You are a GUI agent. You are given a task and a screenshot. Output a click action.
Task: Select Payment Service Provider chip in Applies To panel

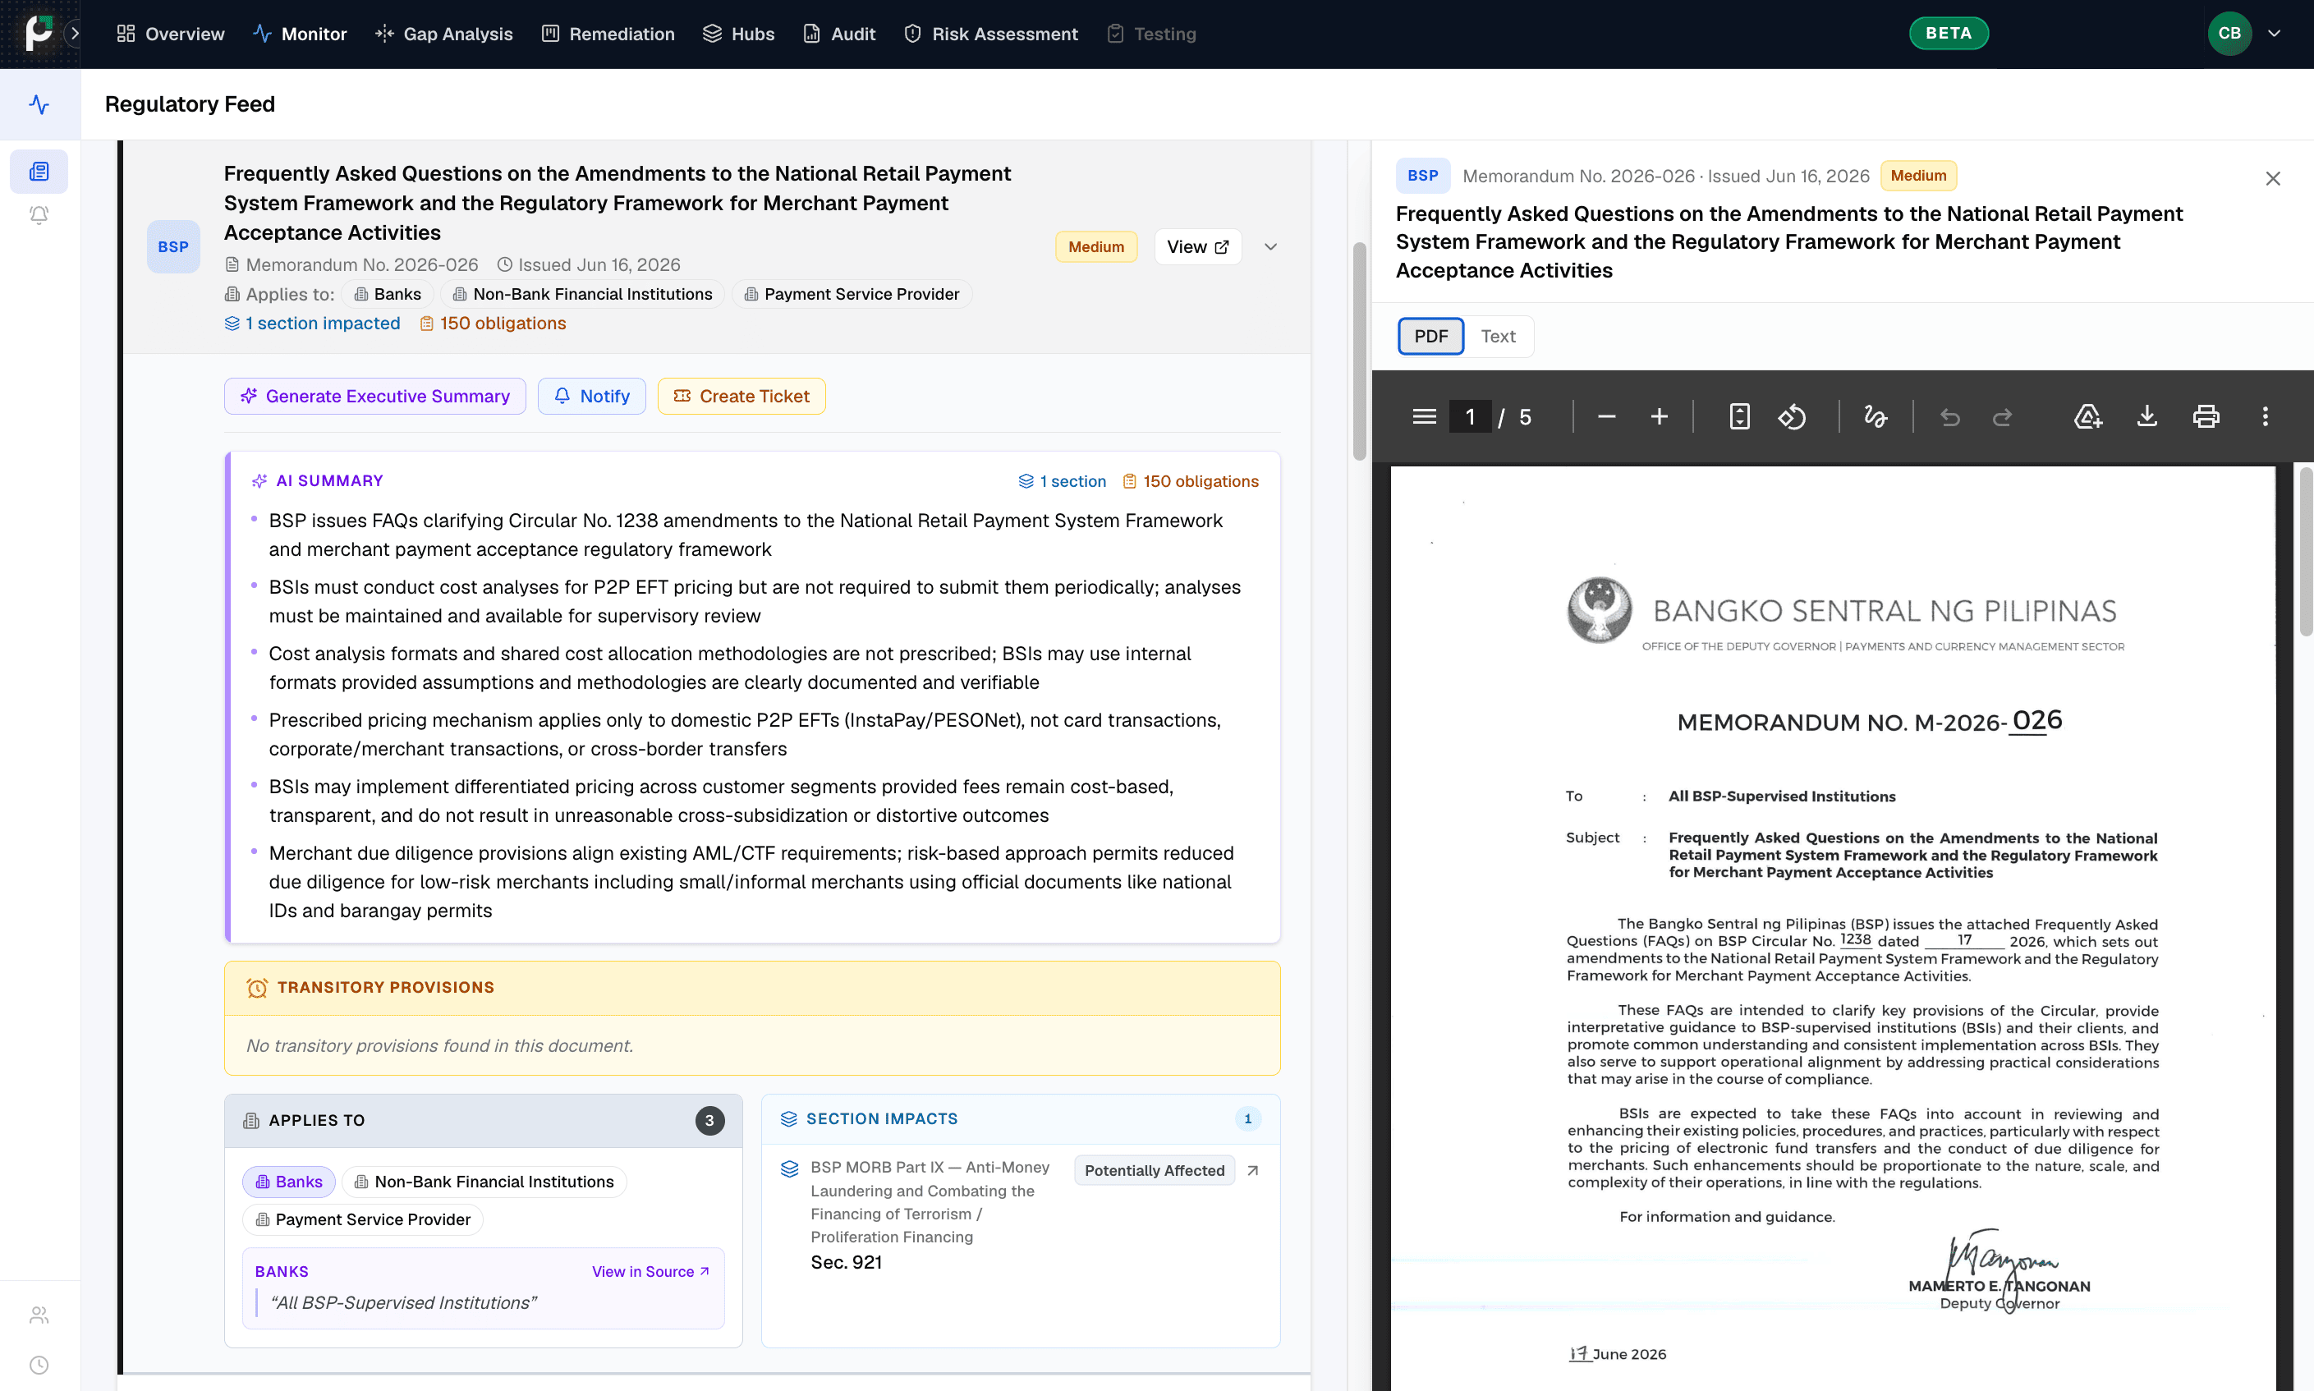(363, 1219)
